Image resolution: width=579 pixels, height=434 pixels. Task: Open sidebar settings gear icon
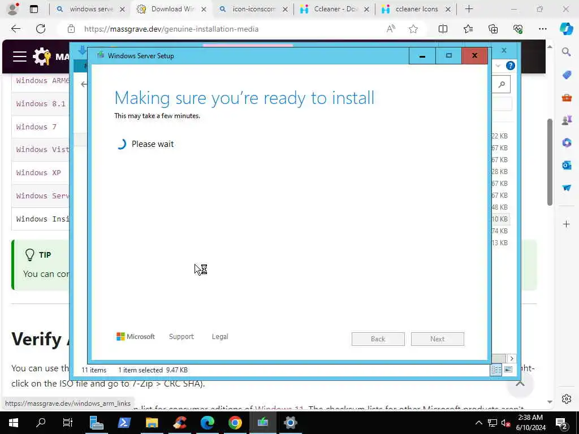567,399
